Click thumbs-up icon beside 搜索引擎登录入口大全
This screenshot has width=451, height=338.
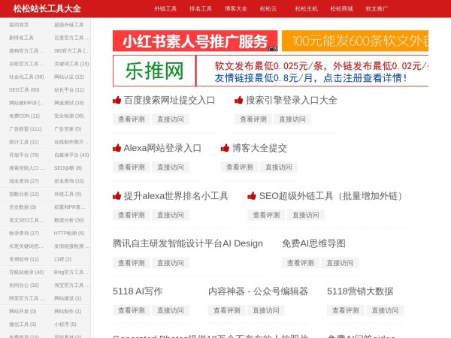(239, 100)
